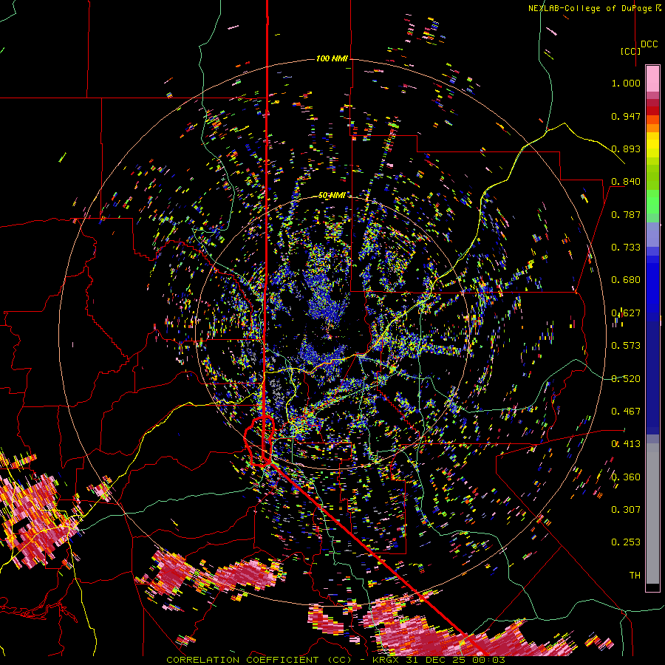Click the gray bottom segment of color bar
The height and width of the screenshot is (665, 665).
[652, 514]
